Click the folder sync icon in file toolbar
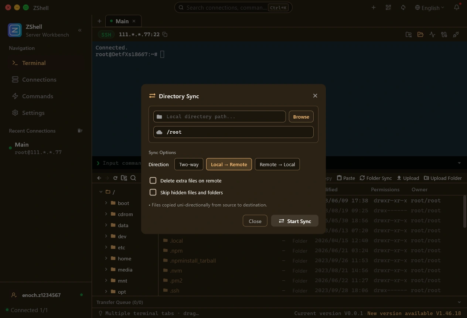This screenshot has height=318, width=467. [124, 178]
